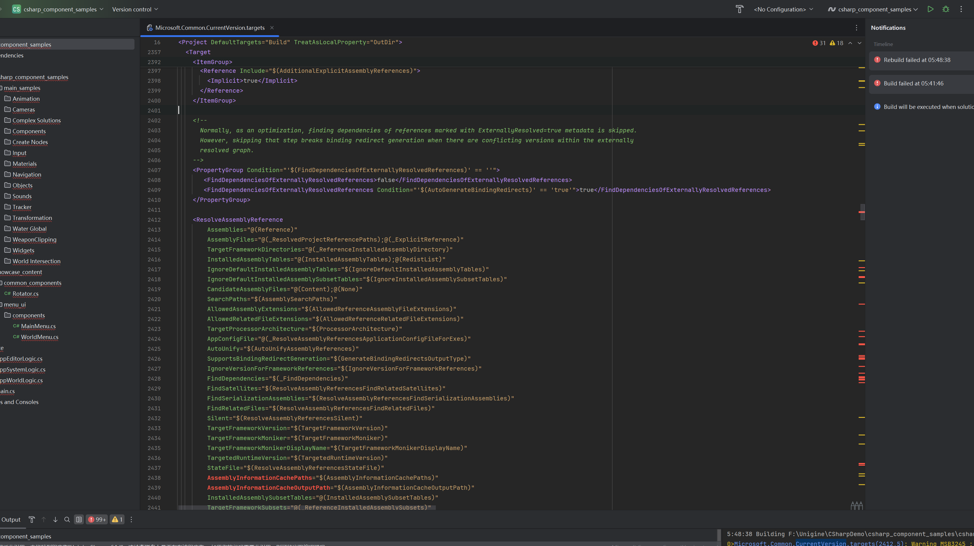Image resolution: width=974 pixels, height=546 pixels.
Task: Open the Rebuild failed at 05:48:38 notification
Action: (x=916, y=60)
